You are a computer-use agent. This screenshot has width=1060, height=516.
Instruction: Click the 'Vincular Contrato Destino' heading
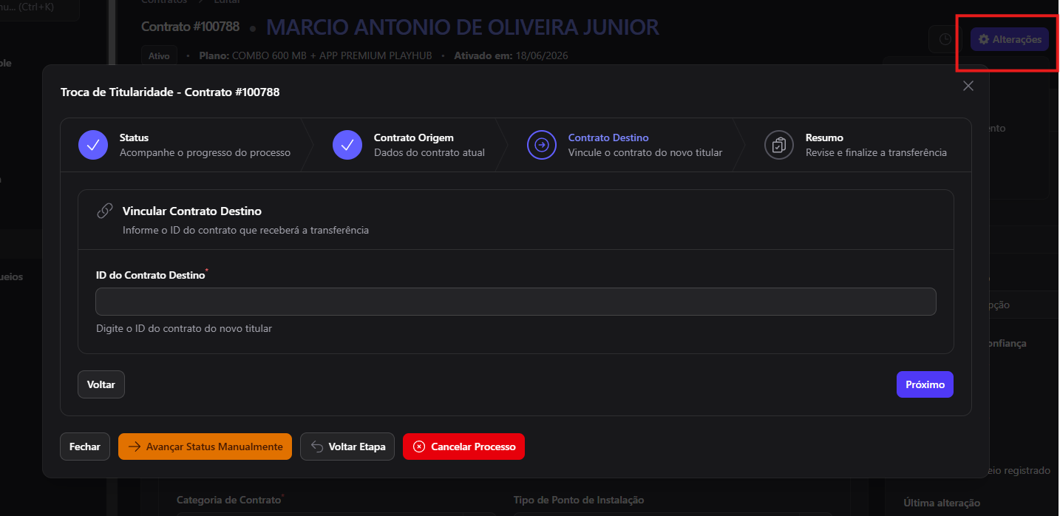click(x=192, y=211)
